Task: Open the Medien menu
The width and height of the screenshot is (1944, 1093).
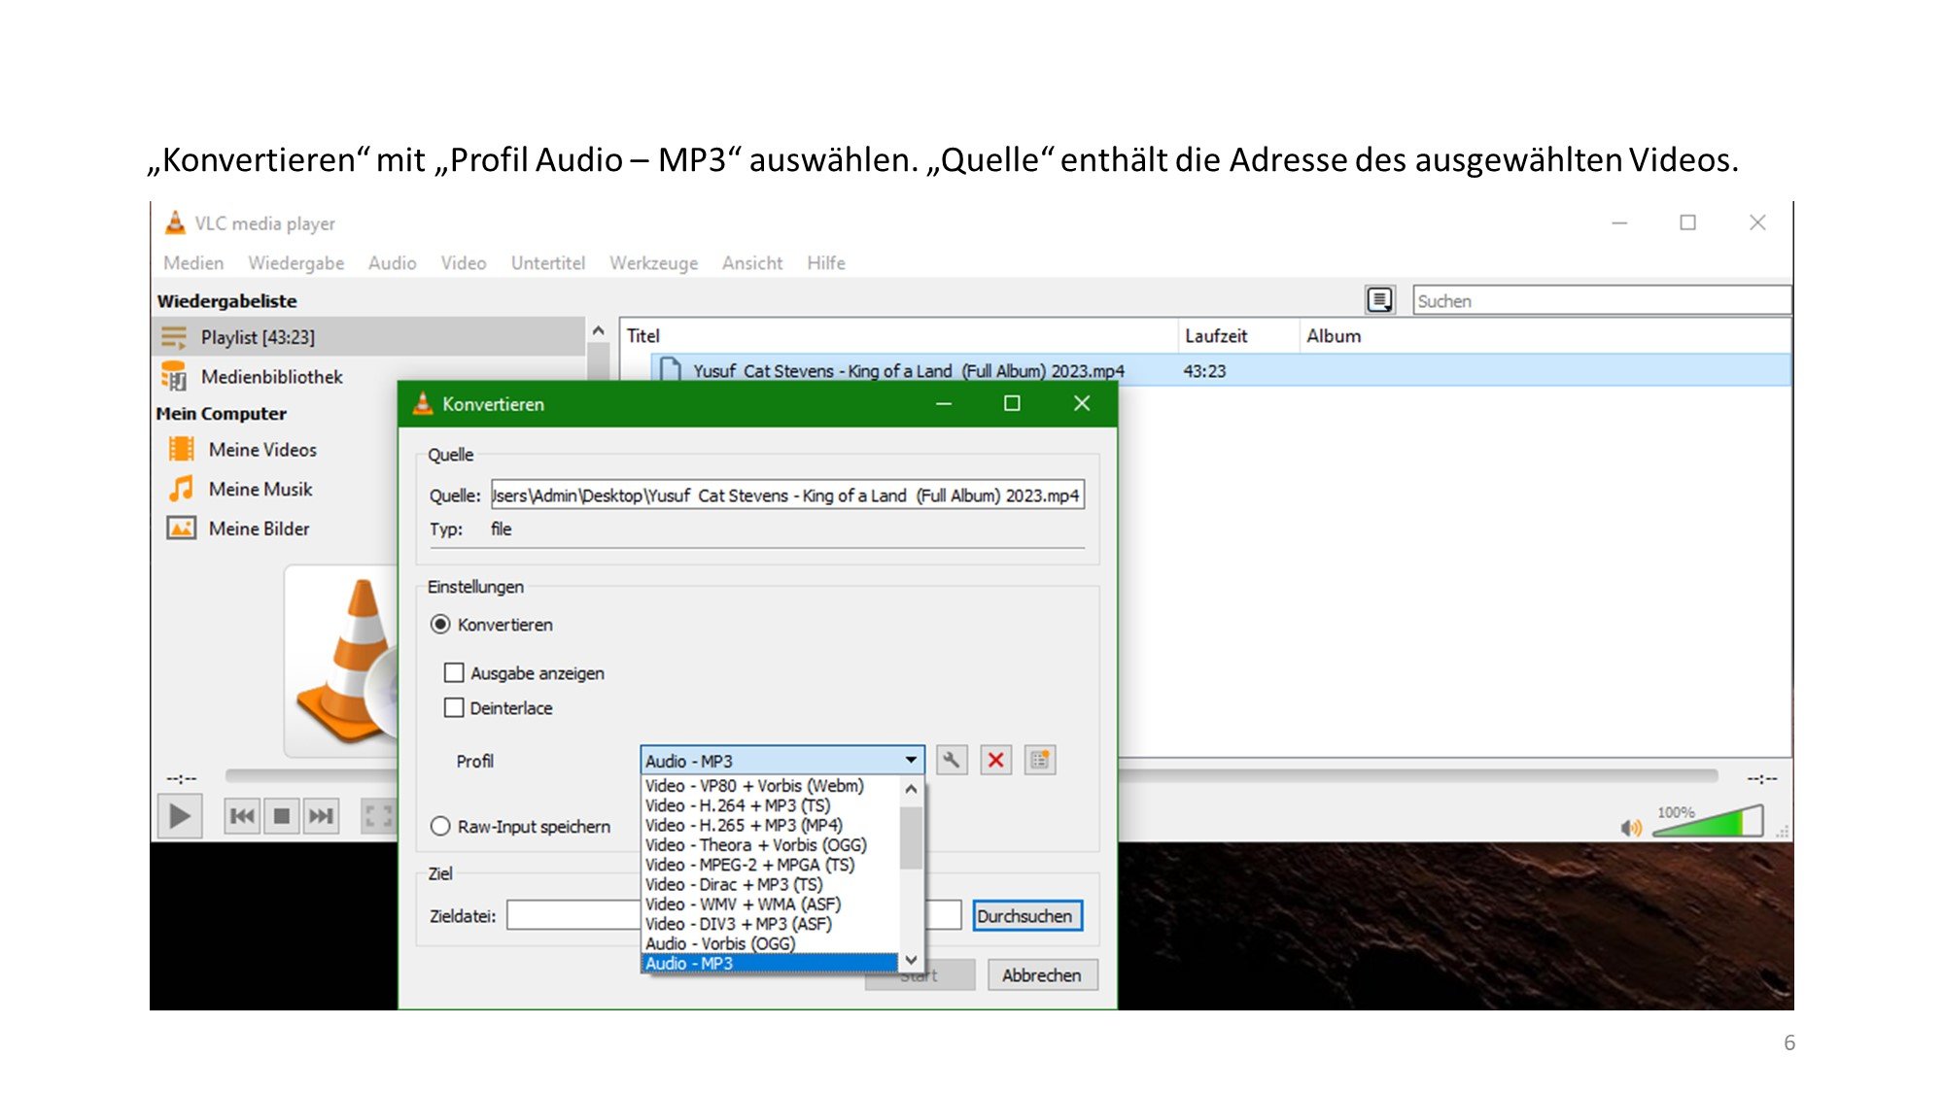Action: (x=193, y=263)
